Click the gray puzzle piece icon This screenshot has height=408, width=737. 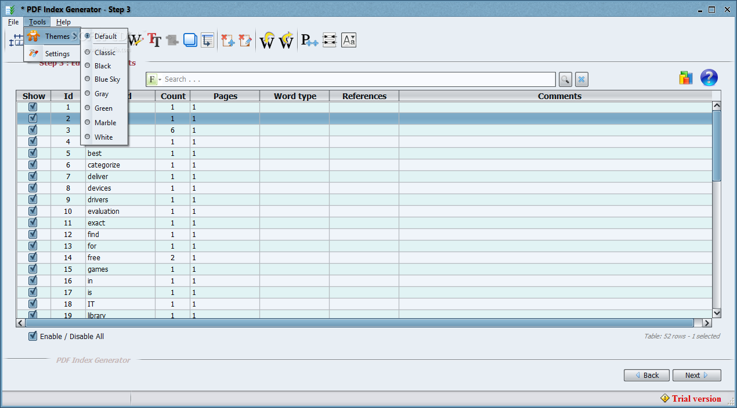172,40
